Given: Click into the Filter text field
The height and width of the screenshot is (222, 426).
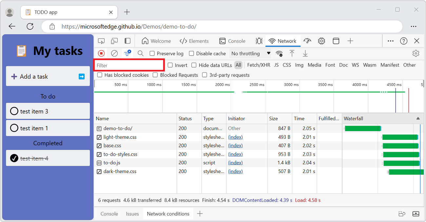Looking at the screenshot, I should (129, 65).
